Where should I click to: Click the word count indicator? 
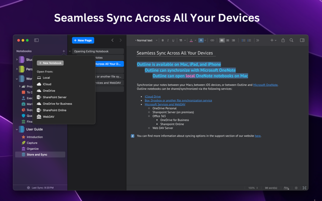point(271,188)
